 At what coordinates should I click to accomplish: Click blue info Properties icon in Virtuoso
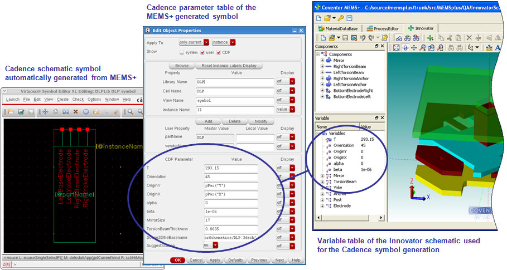click(86, 111)
